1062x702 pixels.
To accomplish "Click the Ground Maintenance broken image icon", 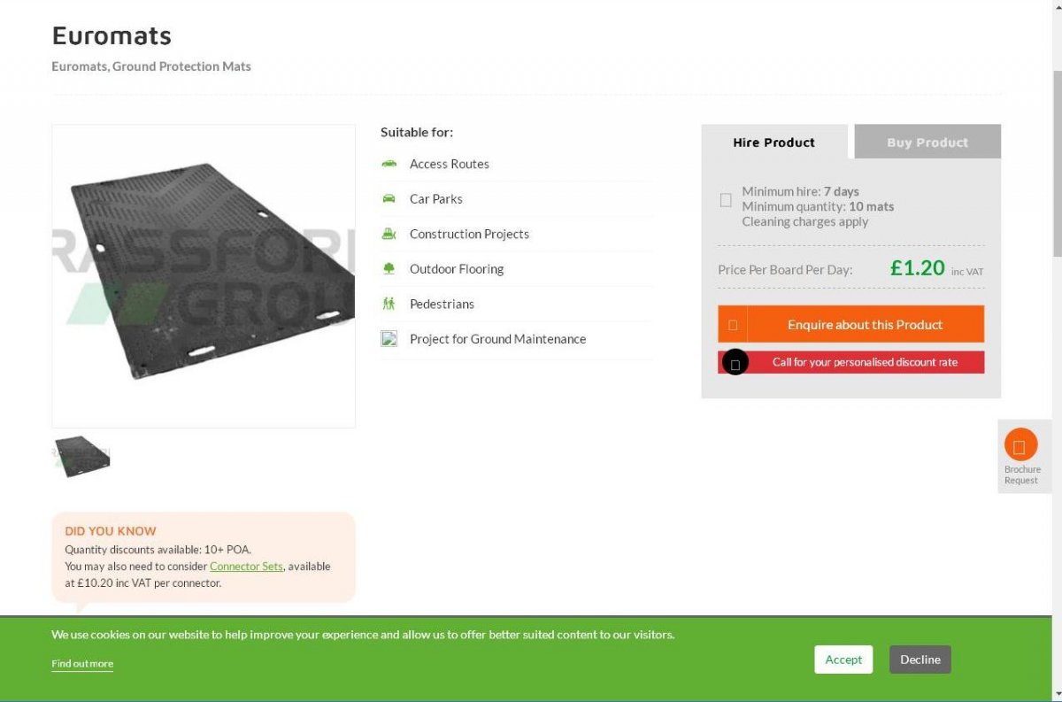I will coord(389,338).
